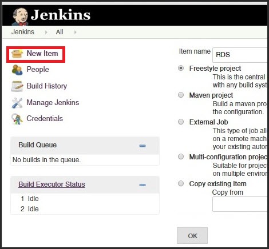
Task: Click the New Item box icon
Action: pos(17,54)
